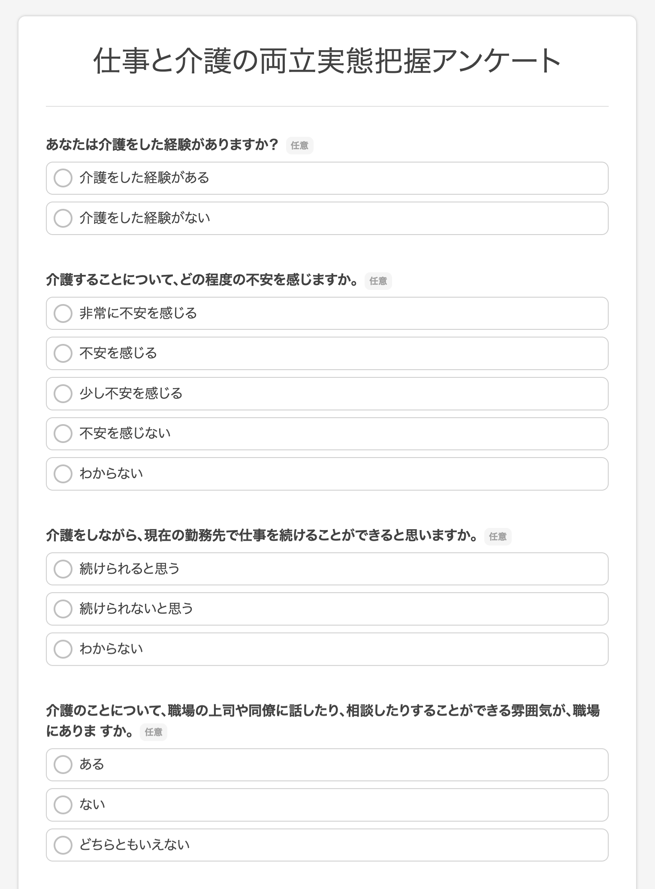655x889 pixels.
Task: Select 非常に不安を感じる option
Action: tap(63, 313)
